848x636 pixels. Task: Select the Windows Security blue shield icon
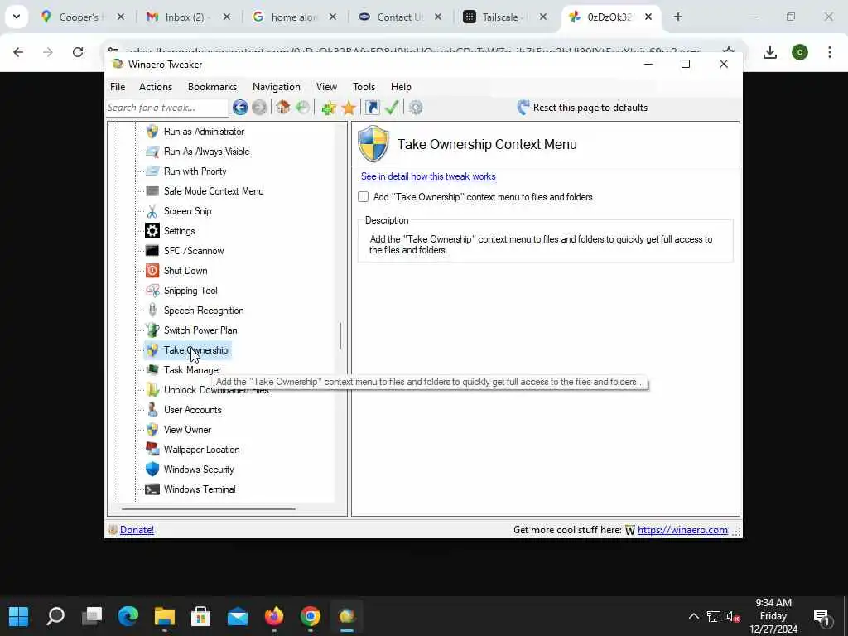(152, 469)
